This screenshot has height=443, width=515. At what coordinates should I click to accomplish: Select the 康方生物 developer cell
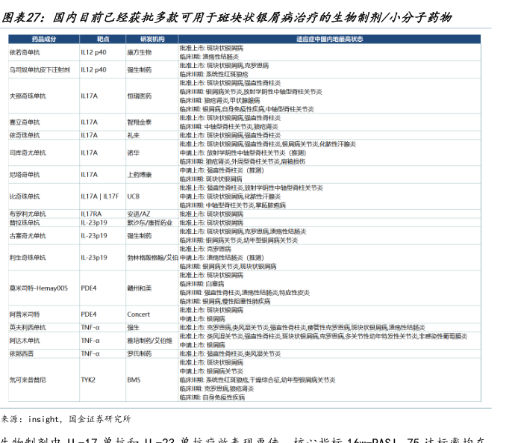coord(140,53)
